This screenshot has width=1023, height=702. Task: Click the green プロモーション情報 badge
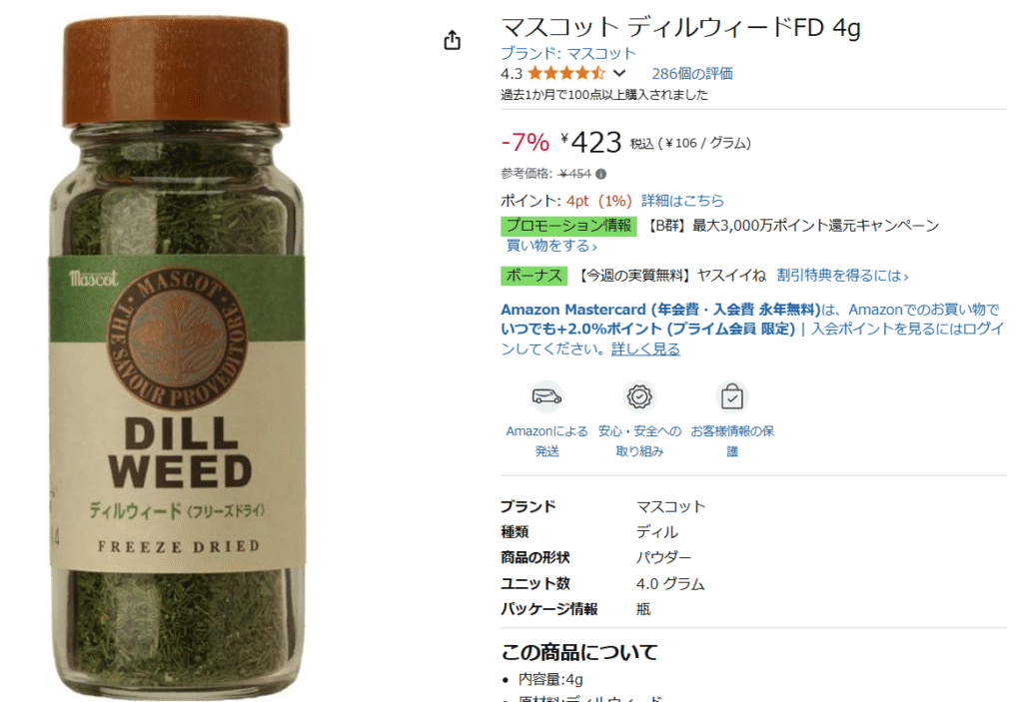coord(568,226)
